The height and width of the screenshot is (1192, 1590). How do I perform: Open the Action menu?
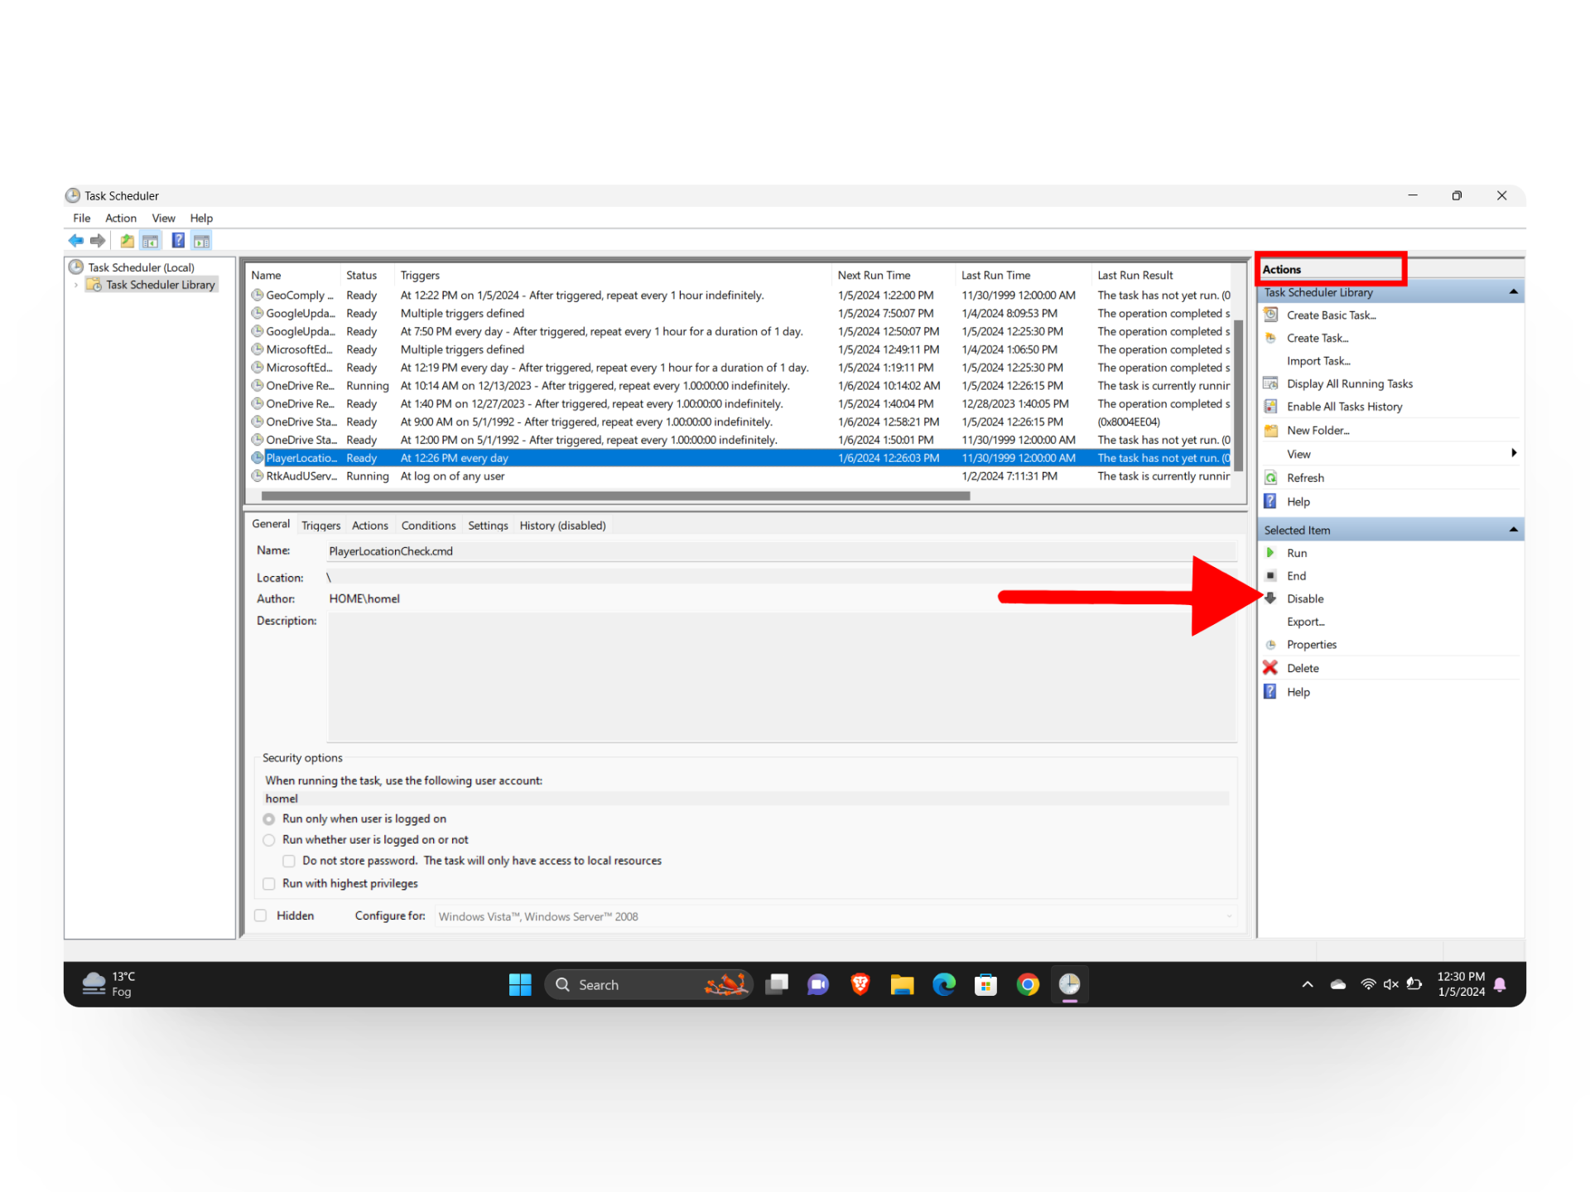point(120,219)
